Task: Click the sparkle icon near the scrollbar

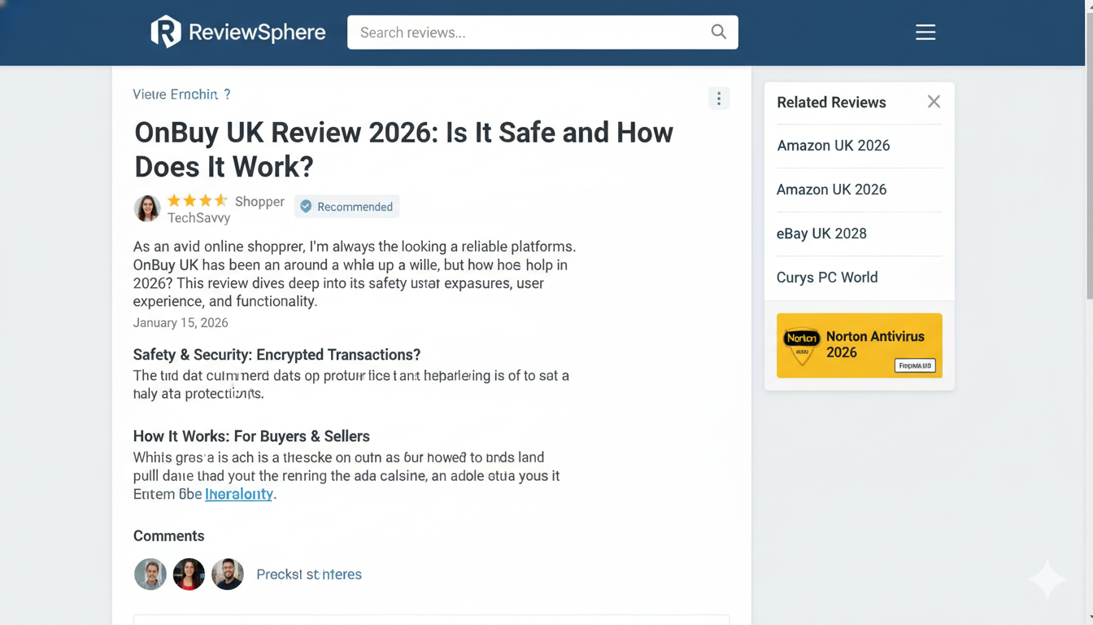Action: 1047,580
